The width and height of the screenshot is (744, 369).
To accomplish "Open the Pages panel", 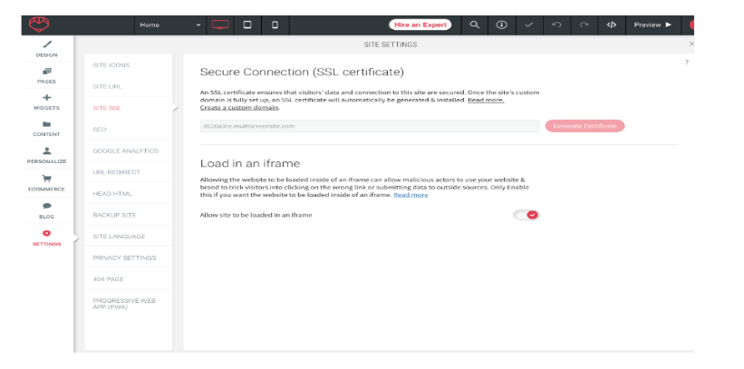I will click(x=46, y=75).
